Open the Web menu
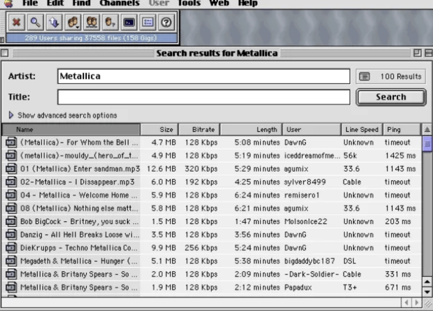The height and width of the screenshot is (311, 433). [x=220, y=3]
